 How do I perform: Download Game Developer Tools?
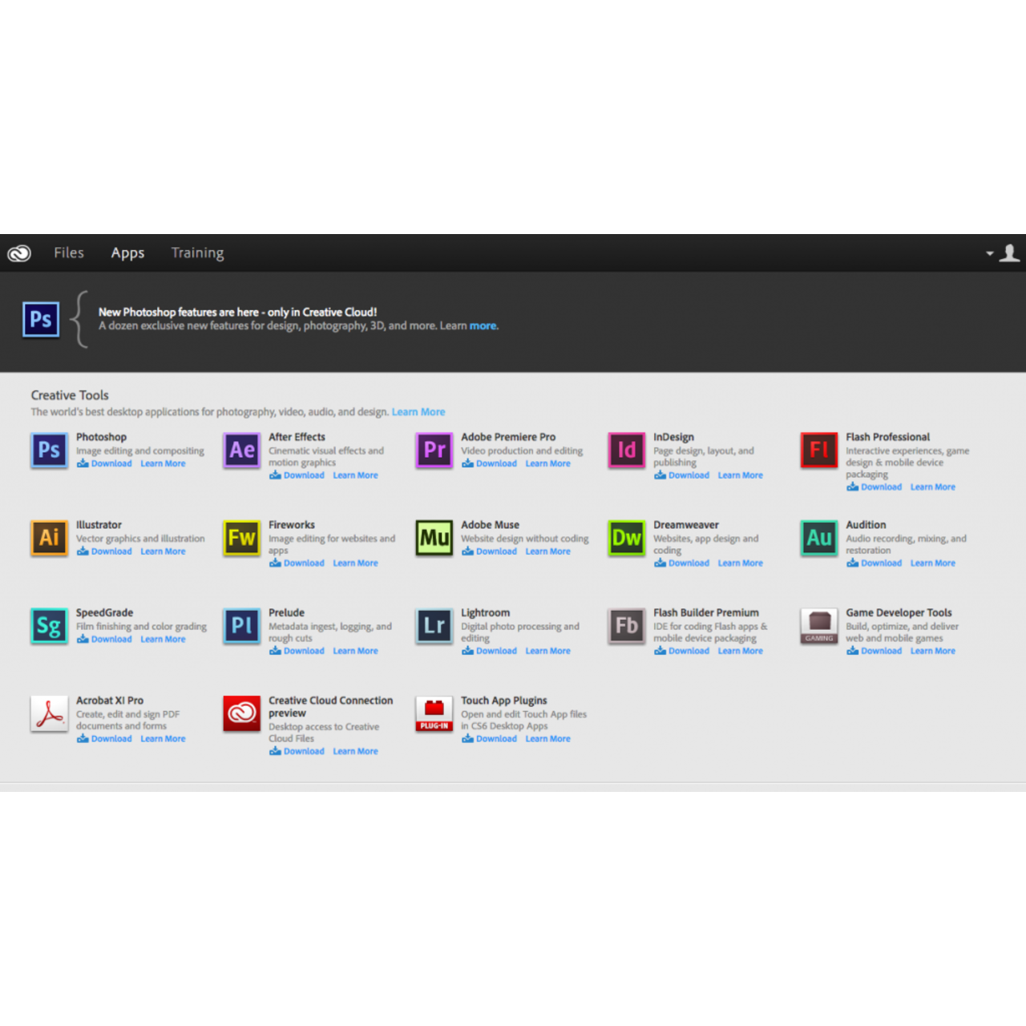click(874, 651)
